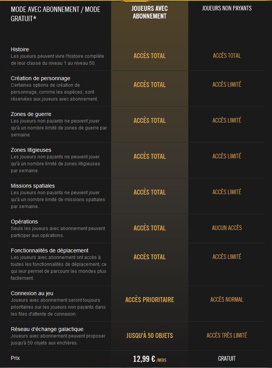Click the 'Création de personnage' feature title
This screenshot has width=272, height=368.
pyautogui.click(x=40, y=78)
